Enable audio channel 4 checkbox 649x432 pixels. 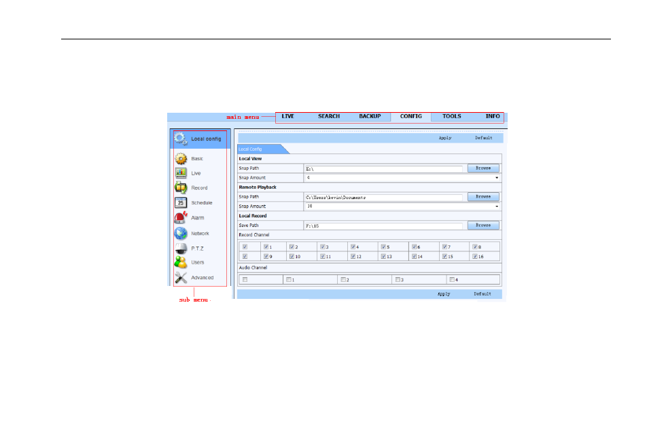point(452,279)
